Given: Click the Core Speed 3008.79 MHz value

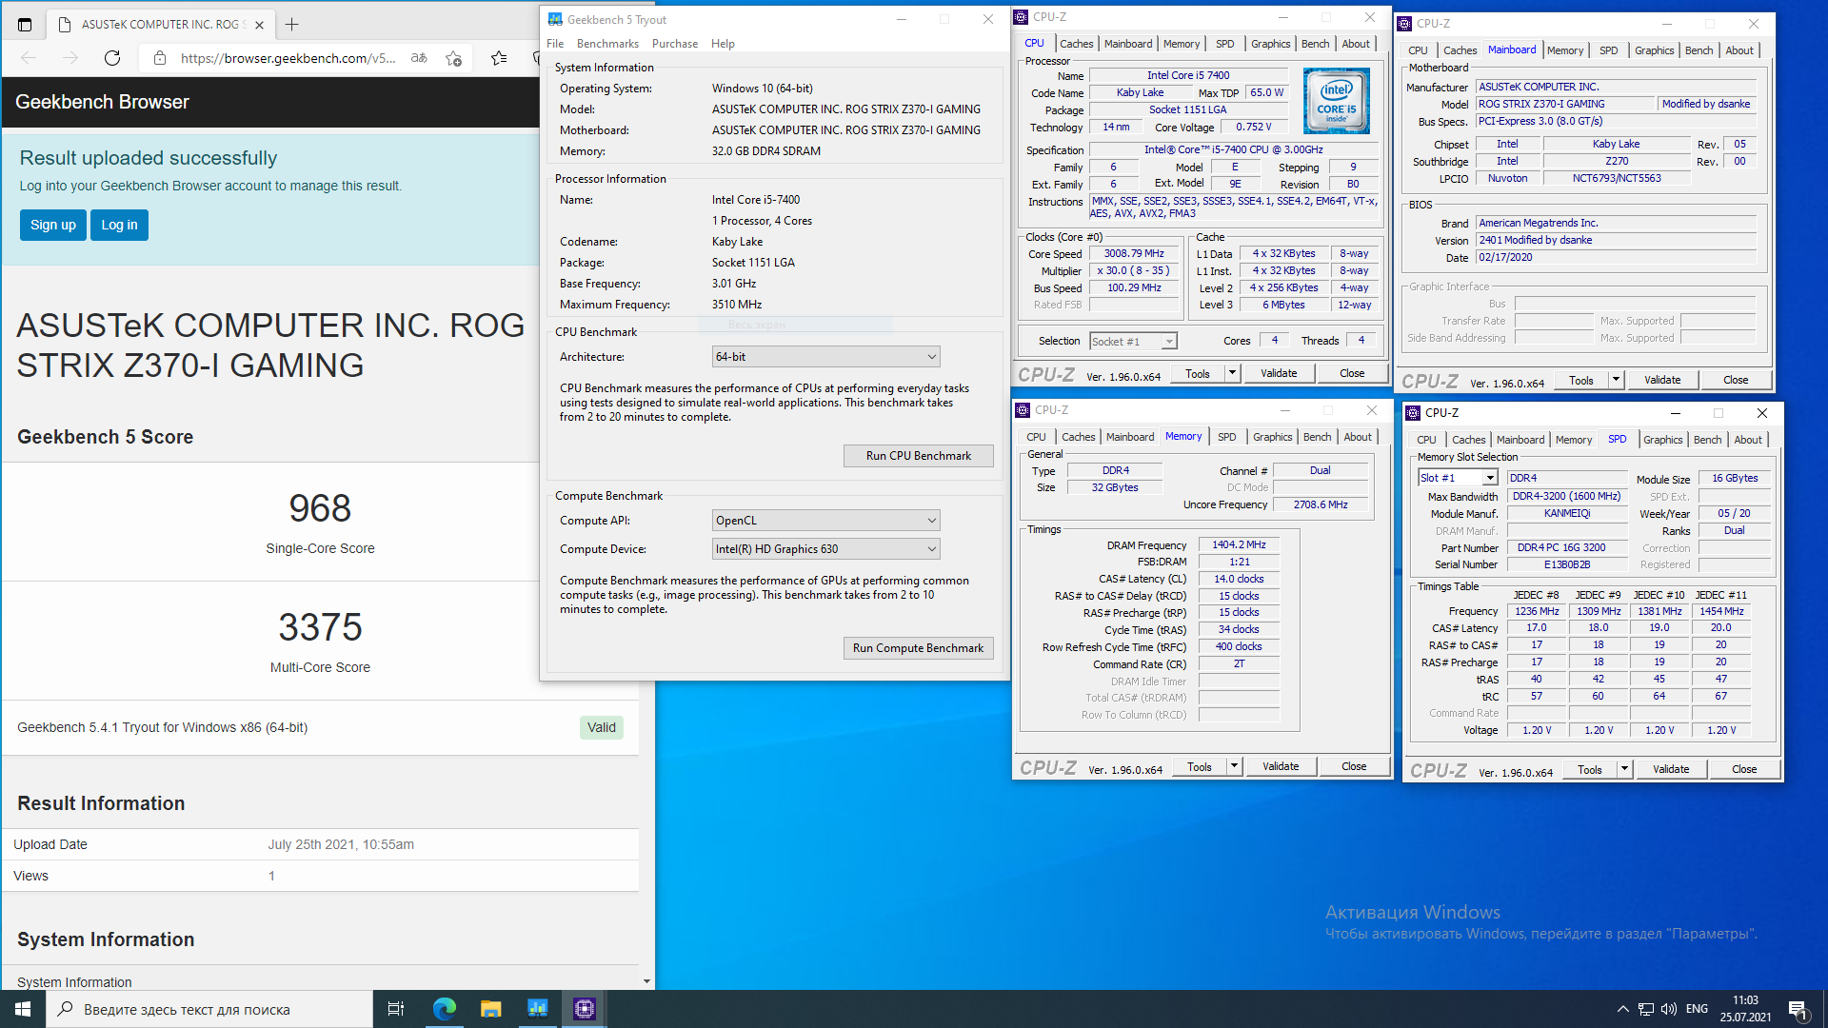Looking at the screenshot, I should [1134, 254].
